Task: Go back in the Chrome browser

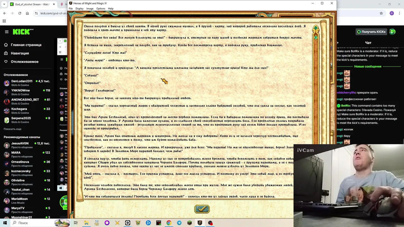Action: tap(4, 13)
